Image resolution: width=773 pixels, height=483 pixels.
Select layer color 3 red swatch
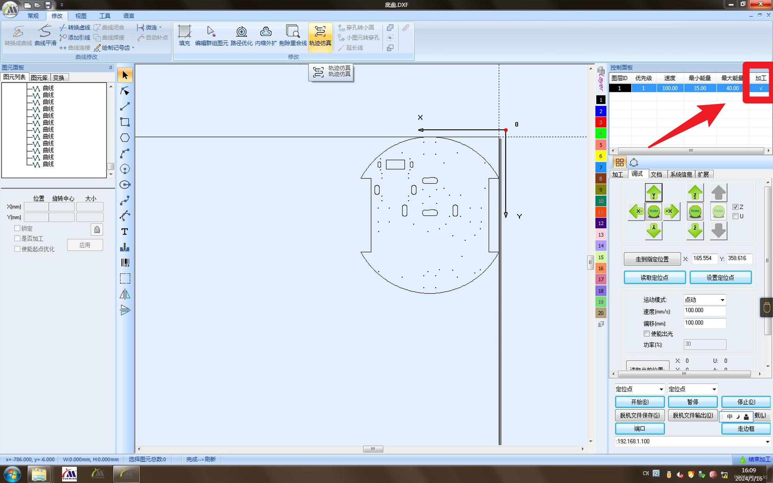[x=600, y=122]
